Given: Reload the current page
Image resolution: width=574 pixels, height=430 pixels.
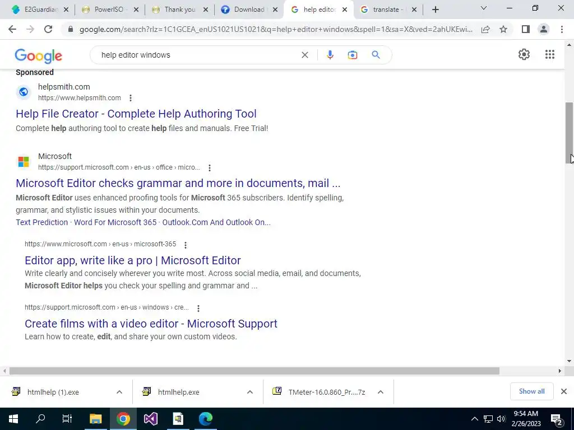Looking at the screenshot, I should (48, 29).
